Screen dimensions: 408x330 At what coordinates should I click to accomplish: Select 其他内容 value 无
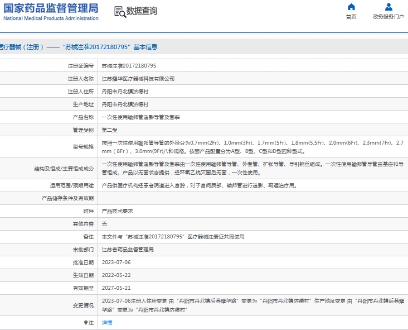(104, 224)
